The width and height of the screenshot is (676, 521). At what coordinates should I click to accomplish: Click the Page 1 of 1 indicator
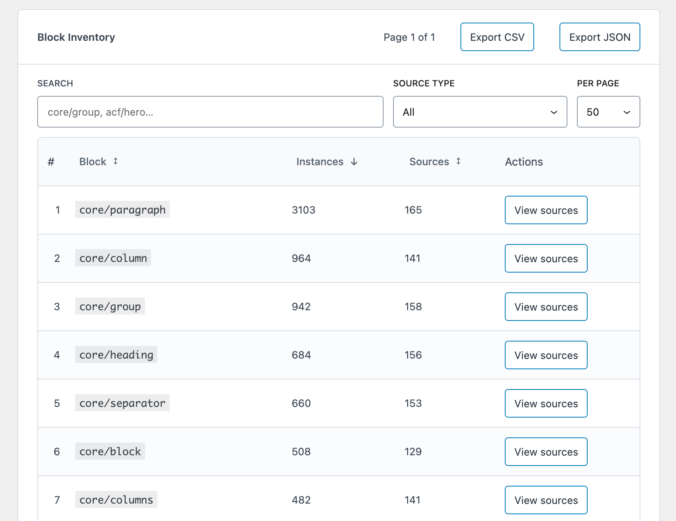click(409, 37)
